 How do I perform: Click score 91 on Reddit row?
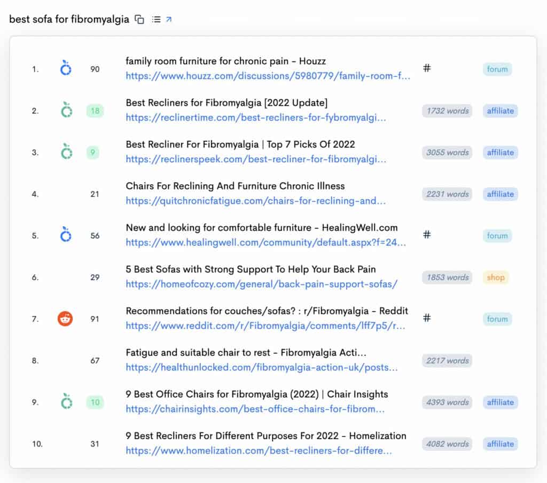[x=95, y=319]
